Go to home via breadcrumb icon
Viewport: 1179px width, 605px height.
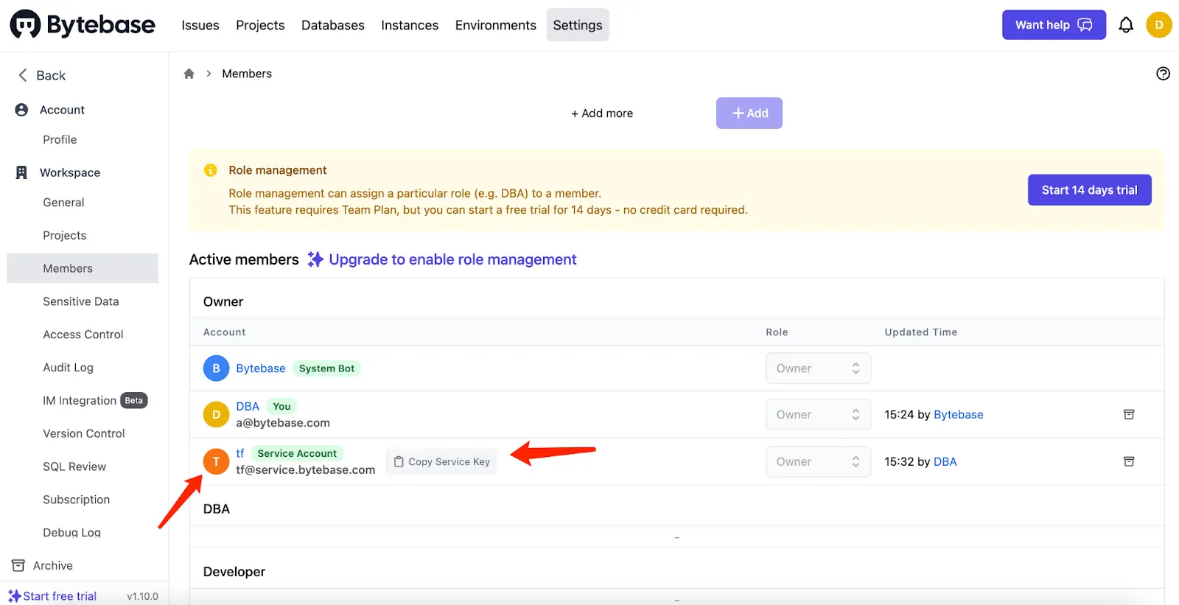point(189,74)
